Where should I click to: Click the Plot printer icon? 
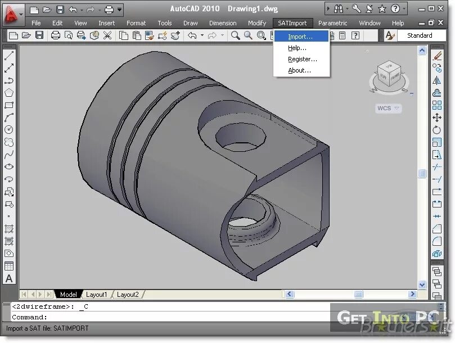pos(55,35)
